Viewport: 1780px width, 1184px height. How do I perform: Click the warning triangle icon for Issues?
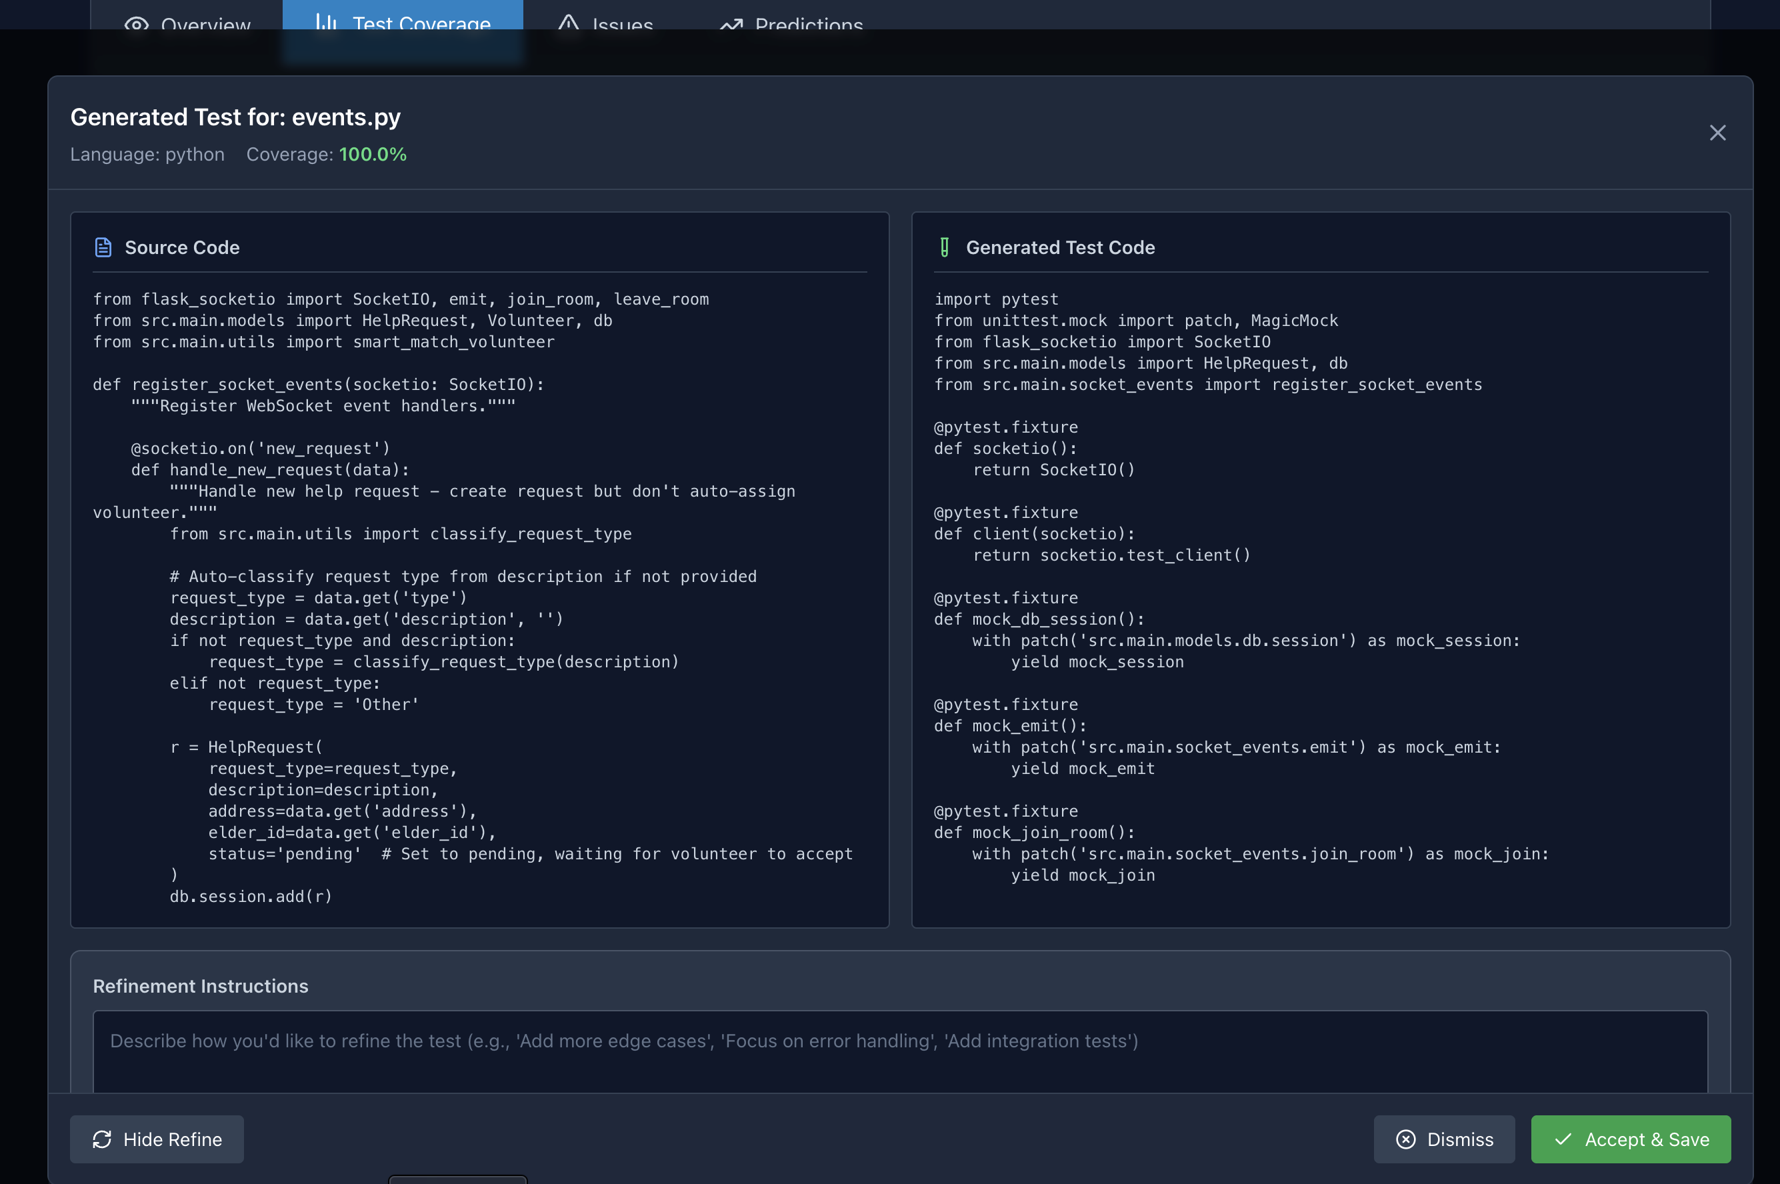568,23
